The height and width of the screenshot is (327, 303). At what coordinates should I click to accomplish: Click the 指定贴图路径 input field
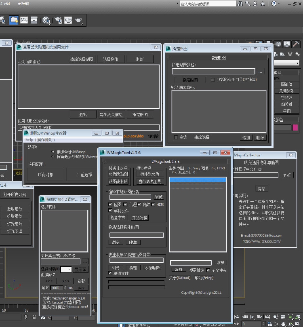(x=214, y=72)
